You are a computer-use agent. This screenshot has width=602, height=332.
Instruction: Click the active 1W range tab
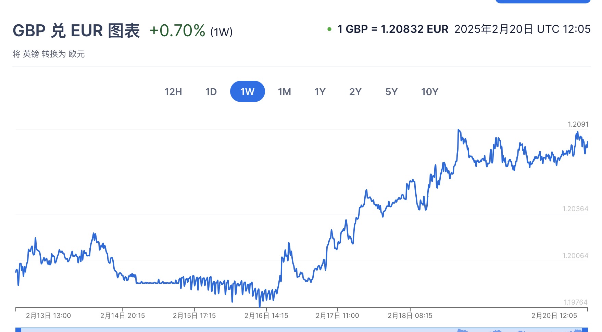point(247,92)
